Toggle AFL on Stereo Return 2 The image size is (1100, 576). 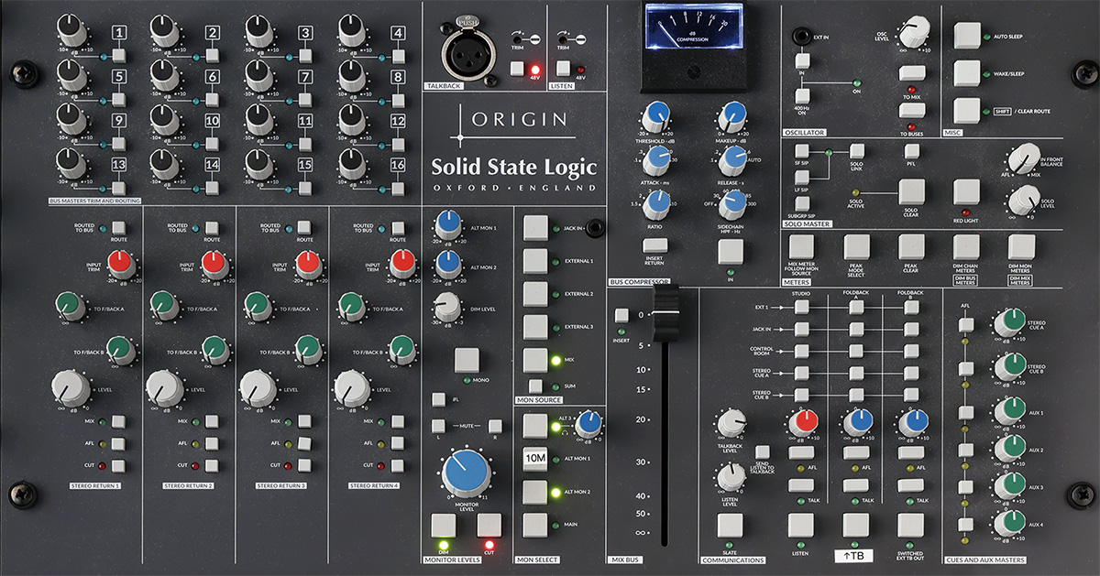(213, 444)
